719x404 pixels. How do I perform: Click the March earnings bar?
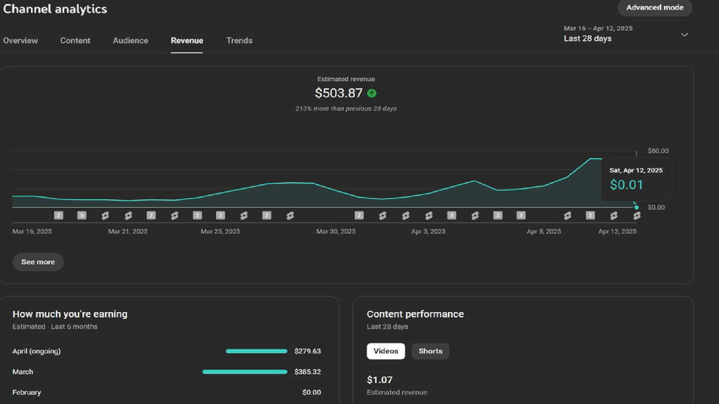pos(245,372)
